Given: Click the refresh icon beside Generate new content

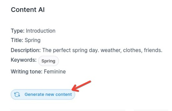Looking at the screenshot, I should pyautogui.click(x=17, y=95).
